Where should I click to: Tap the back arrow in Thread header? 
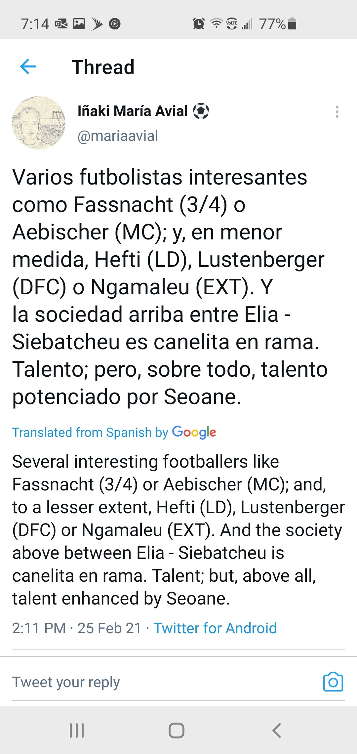[28, 67]
